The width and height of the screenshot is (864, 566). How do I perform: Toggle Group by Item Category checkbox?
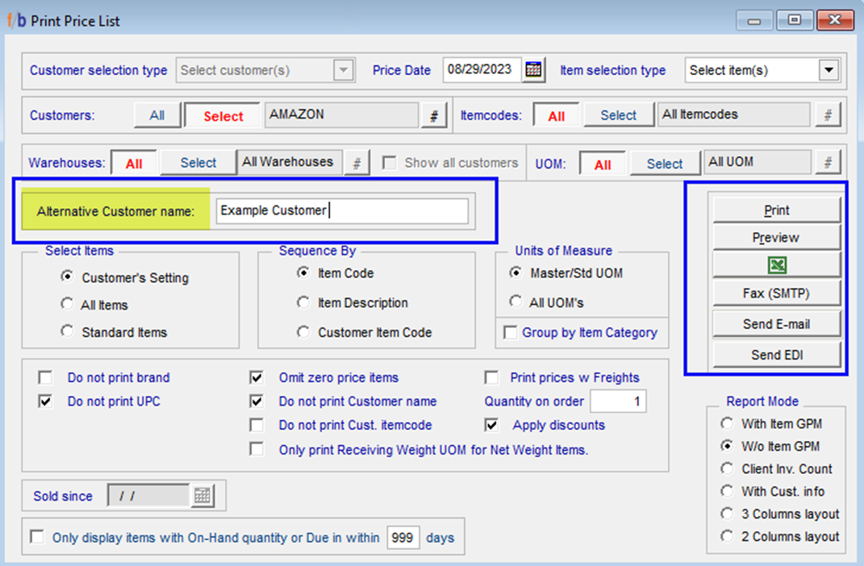pyautogui.click(x=510, y=332)
